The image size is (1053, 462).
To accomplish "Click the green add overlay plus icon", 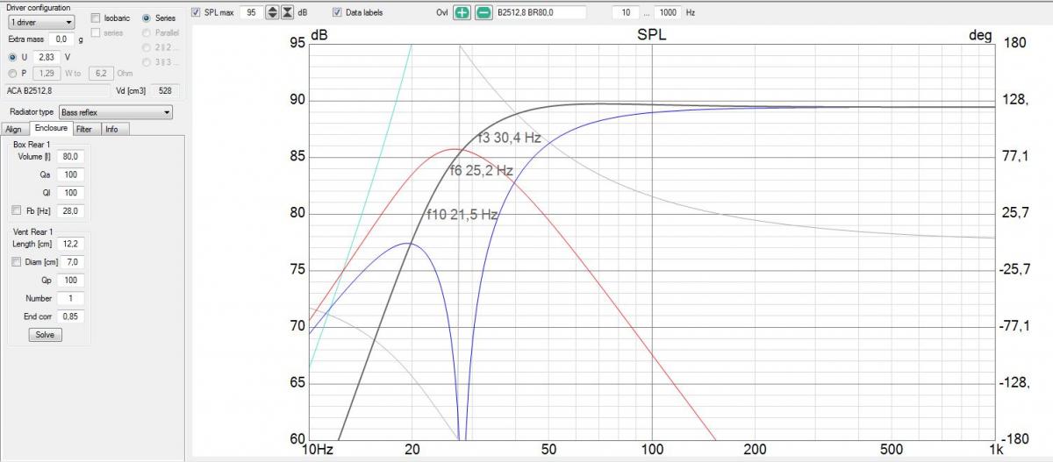I will [x=462, y=13].
